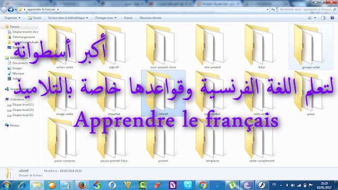Click the volume speaker tray icon
Screen dimensions: 338x190
coord(293,185)
